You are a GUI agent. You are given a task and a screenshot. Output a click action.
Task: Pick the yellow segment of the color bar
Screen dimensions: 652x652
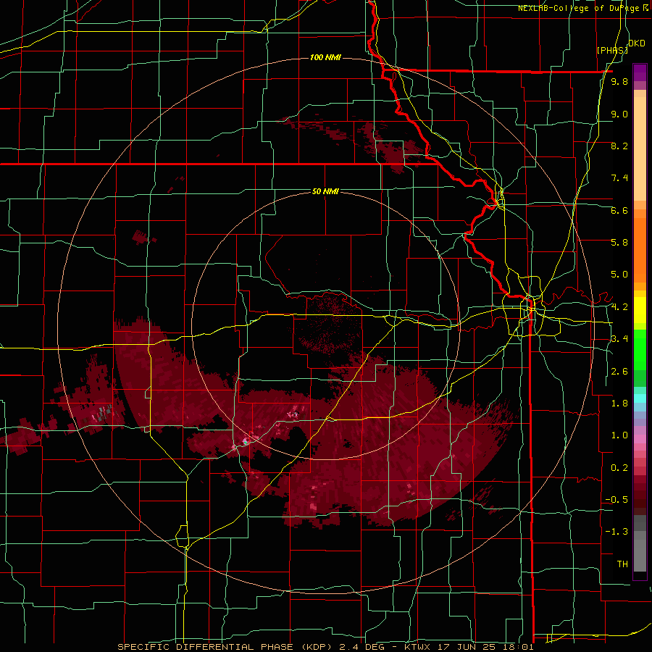(x=640, y=310)
